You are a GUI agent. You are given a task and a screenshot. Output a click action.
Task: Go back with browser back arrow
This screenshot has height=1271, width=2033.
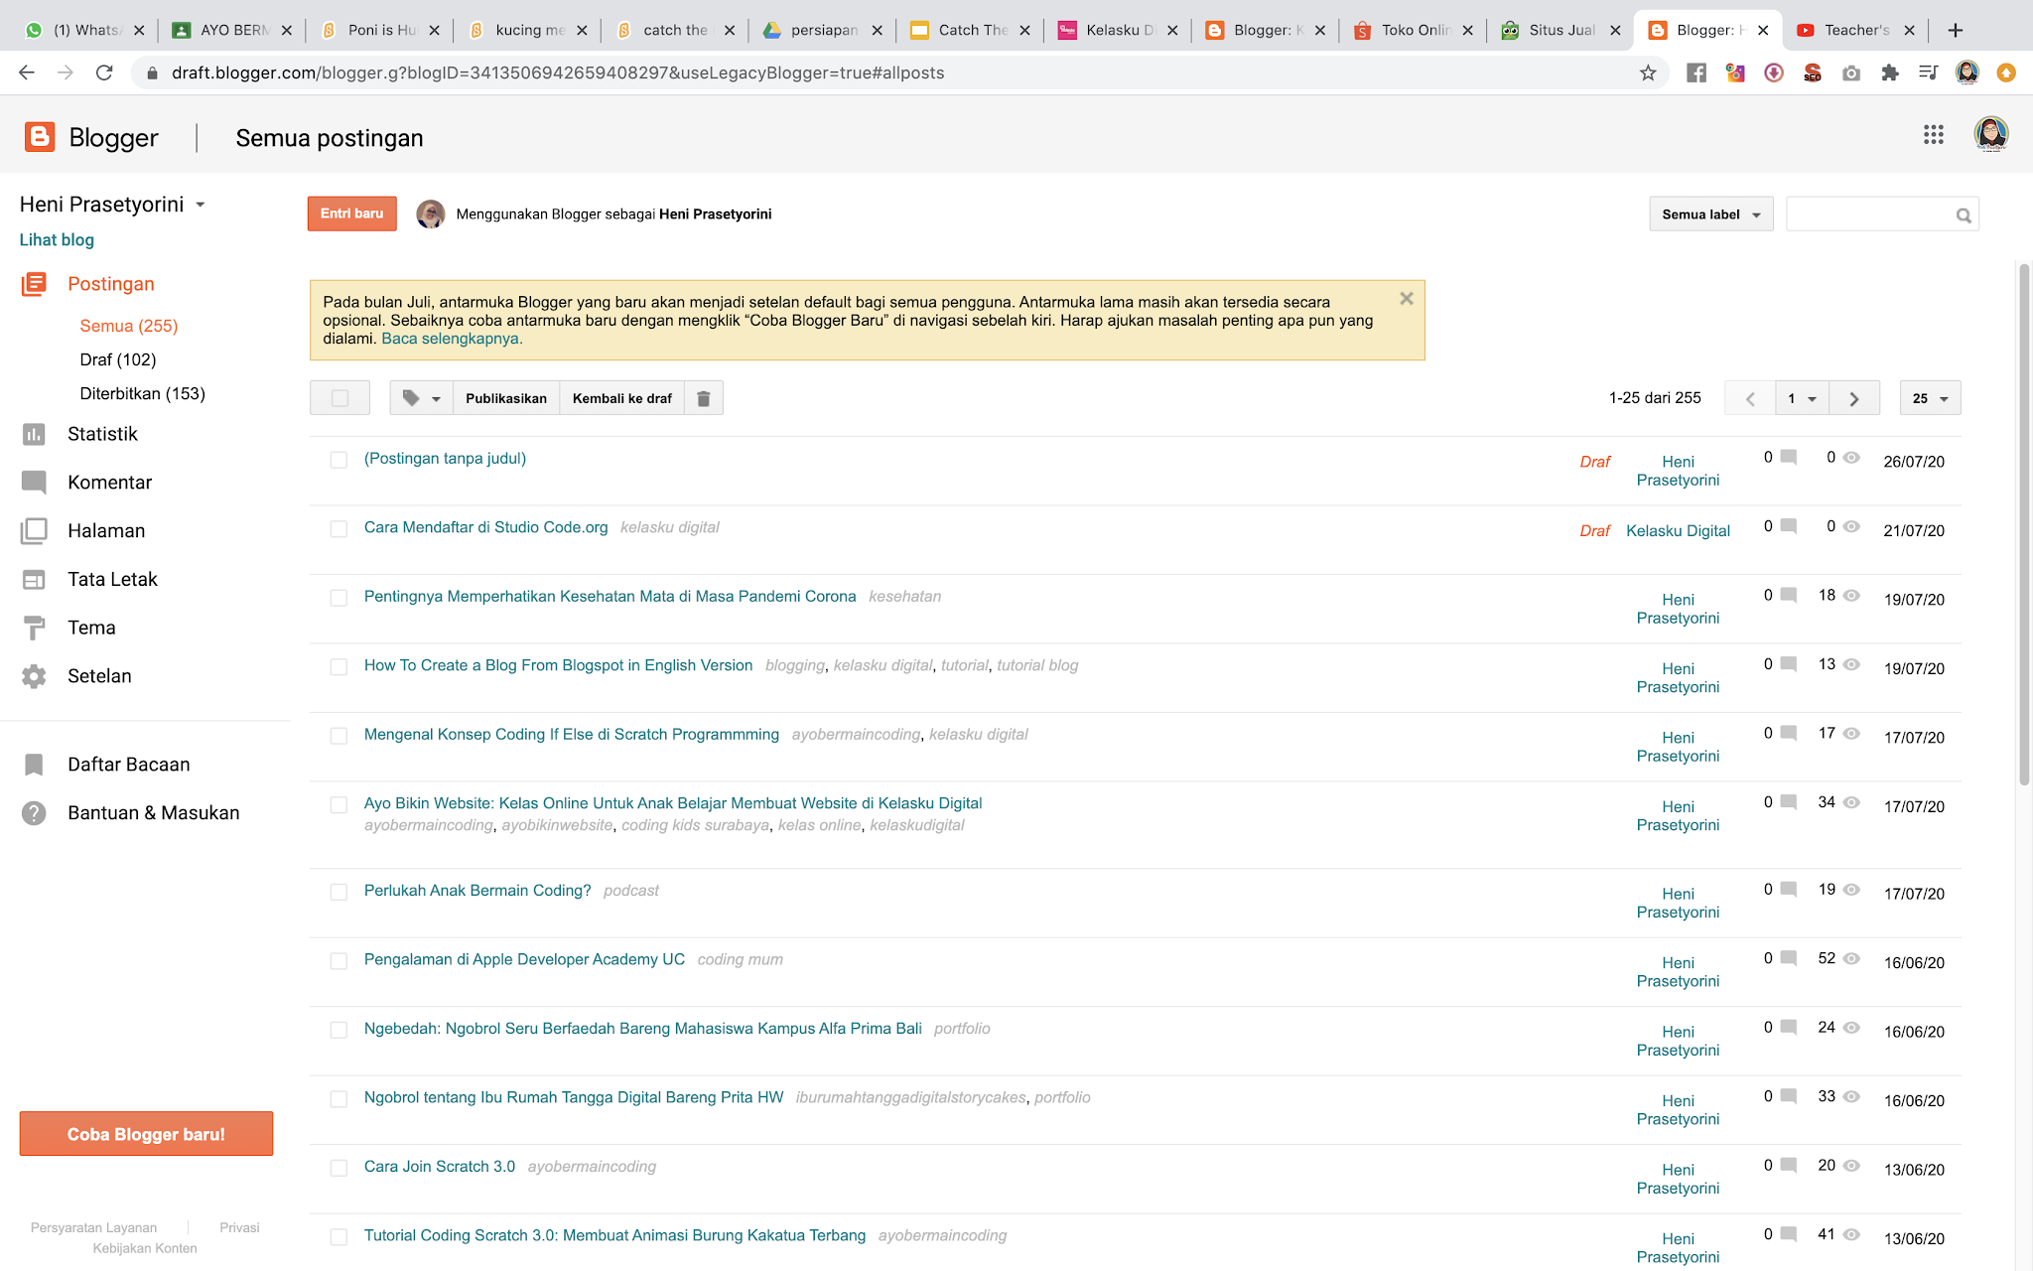pyautogui.click(x=27, y=72)
